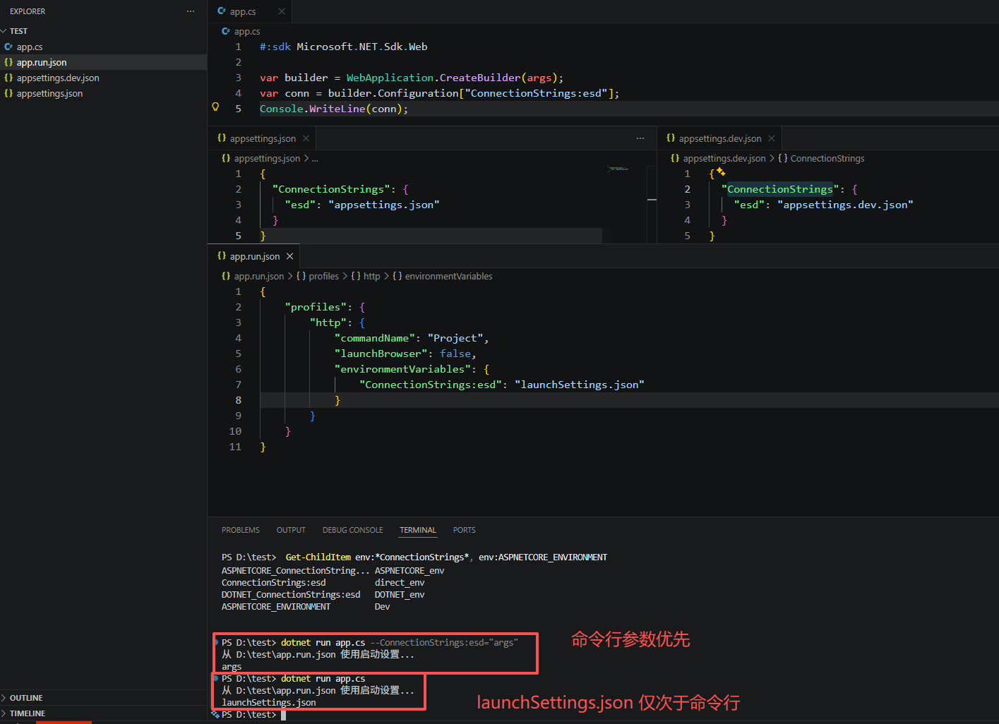Open the DEBUG CONSOLE panel tab
Image resolution: width=999 pixels, height=724 pixels.
click(352, 530)
